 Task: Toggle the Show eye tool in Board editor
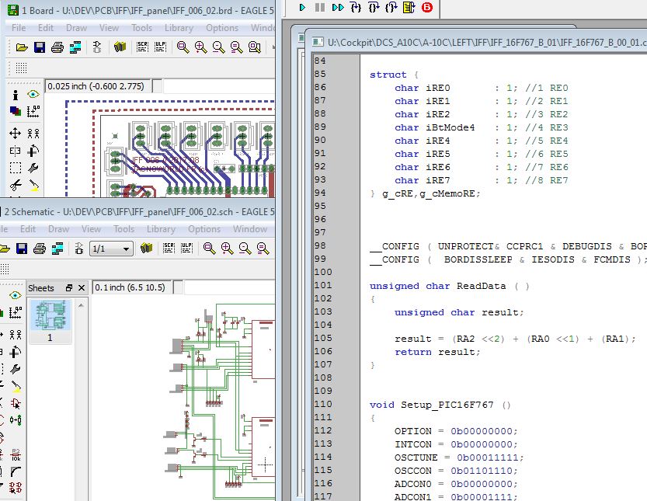pos(33,94)
